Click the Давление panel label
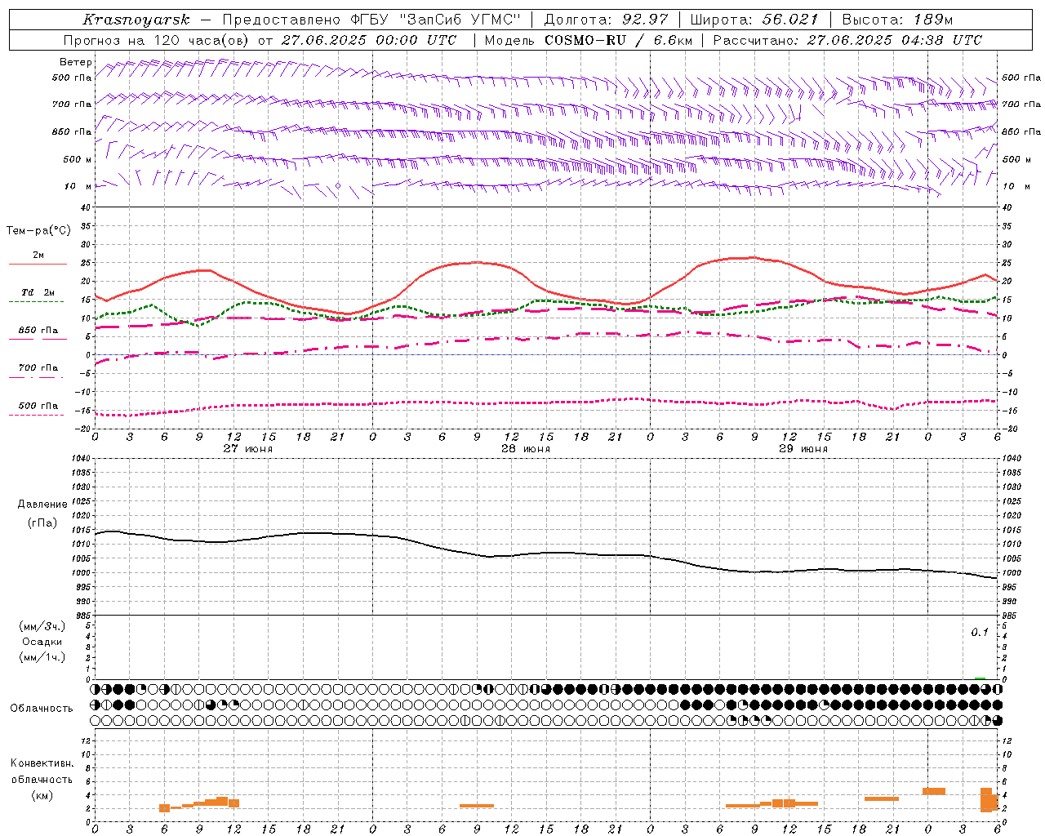 point(42,505)
